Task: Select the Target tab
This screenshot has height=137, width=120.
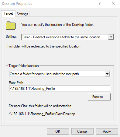Action: (x=8, y=13)
